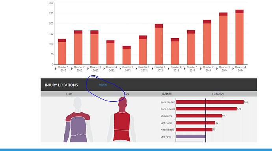Expand the Quarter 1, 2013 arrow
The image size is (272, 151).
coord(120,69)
